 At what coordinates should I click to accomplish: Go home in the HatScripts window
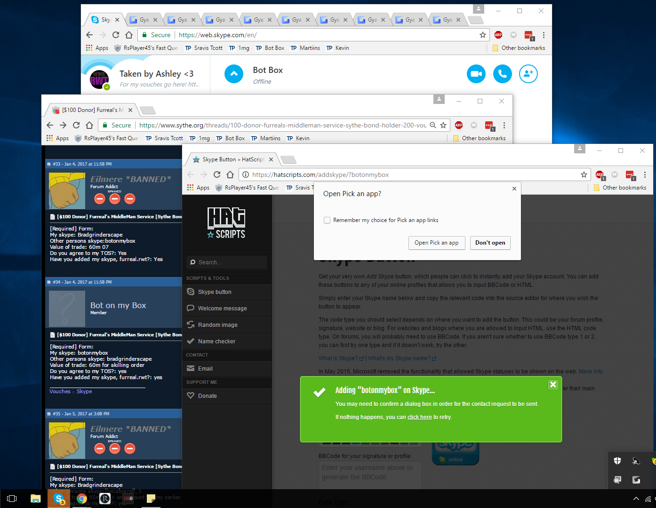(230, 175)
